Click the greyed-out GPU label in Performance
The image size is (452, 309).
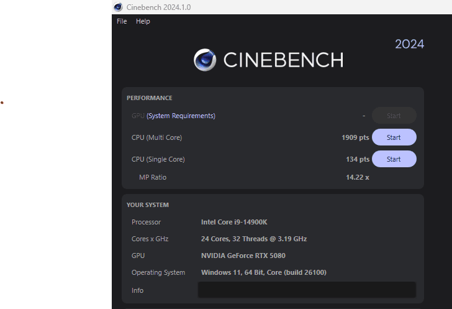[138, 116]
